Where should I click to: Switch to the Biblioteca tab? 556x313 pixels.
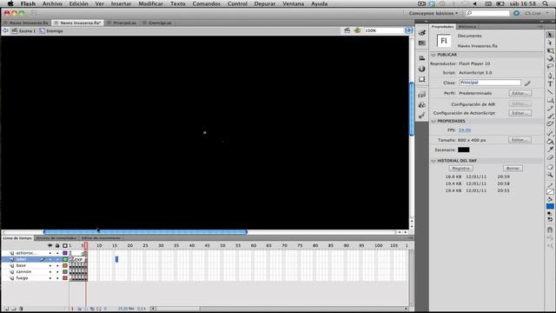point(467,27)
